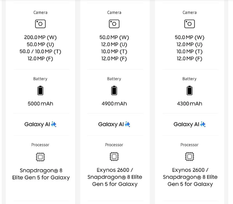Viewport: 233px width, 204px height.
Task: Click the camera icon in the first column
Action: [40, 24]
